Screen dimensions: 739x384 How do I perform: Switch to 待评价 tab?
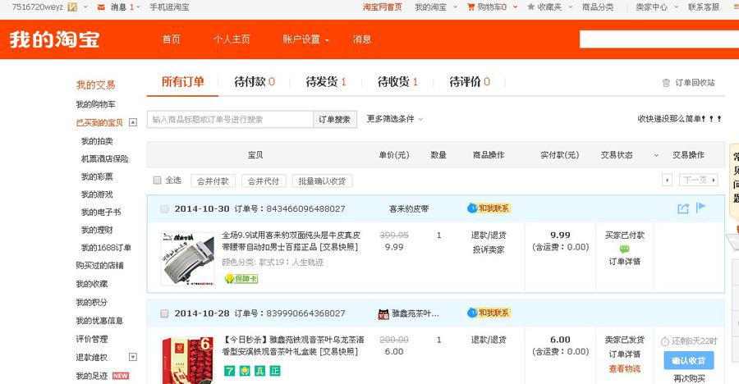tap(470, 82)
